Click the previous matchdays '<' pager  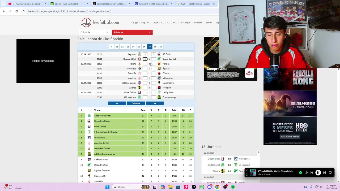click(x=111, y=47)
